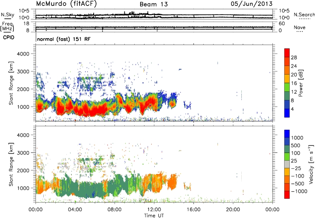Click the date "05/Jun/2013"
The height and width of the screenshot is (218, 315).
[x=252, y=4]
